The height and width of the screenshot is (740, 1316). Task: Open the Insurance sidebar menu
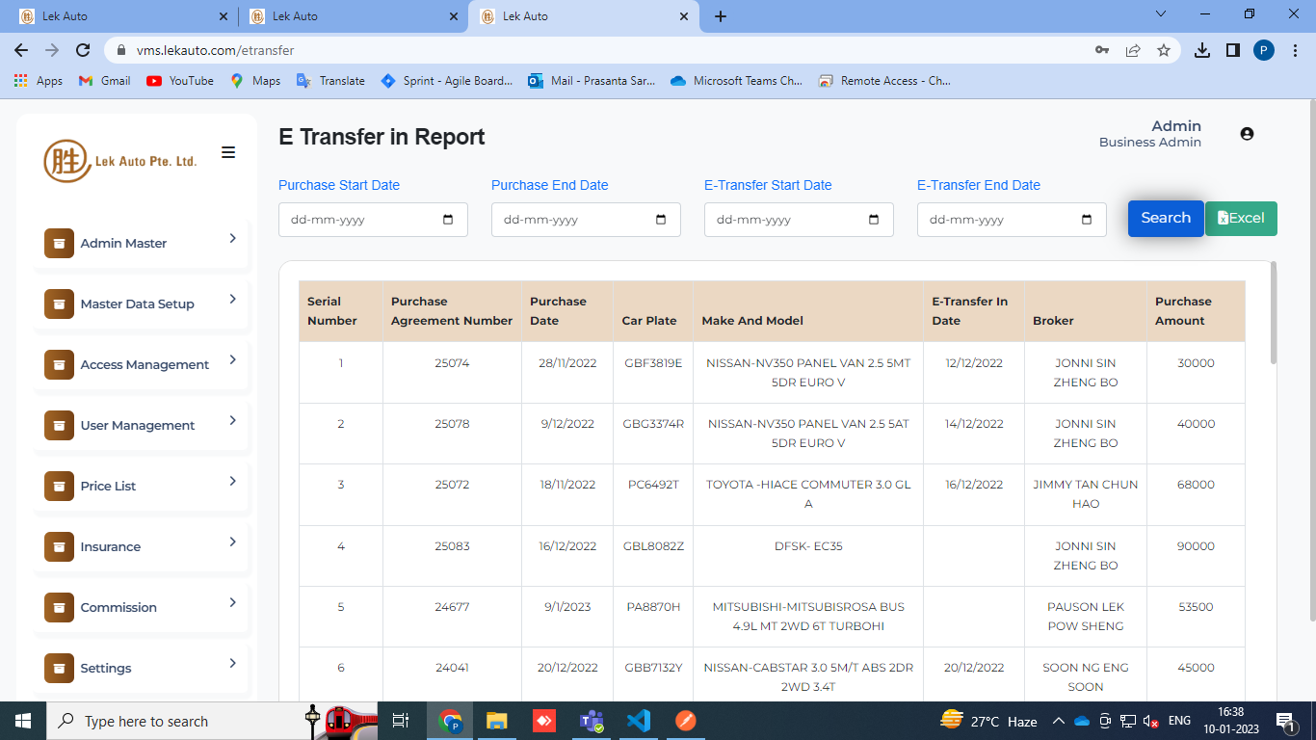[110, 547]
